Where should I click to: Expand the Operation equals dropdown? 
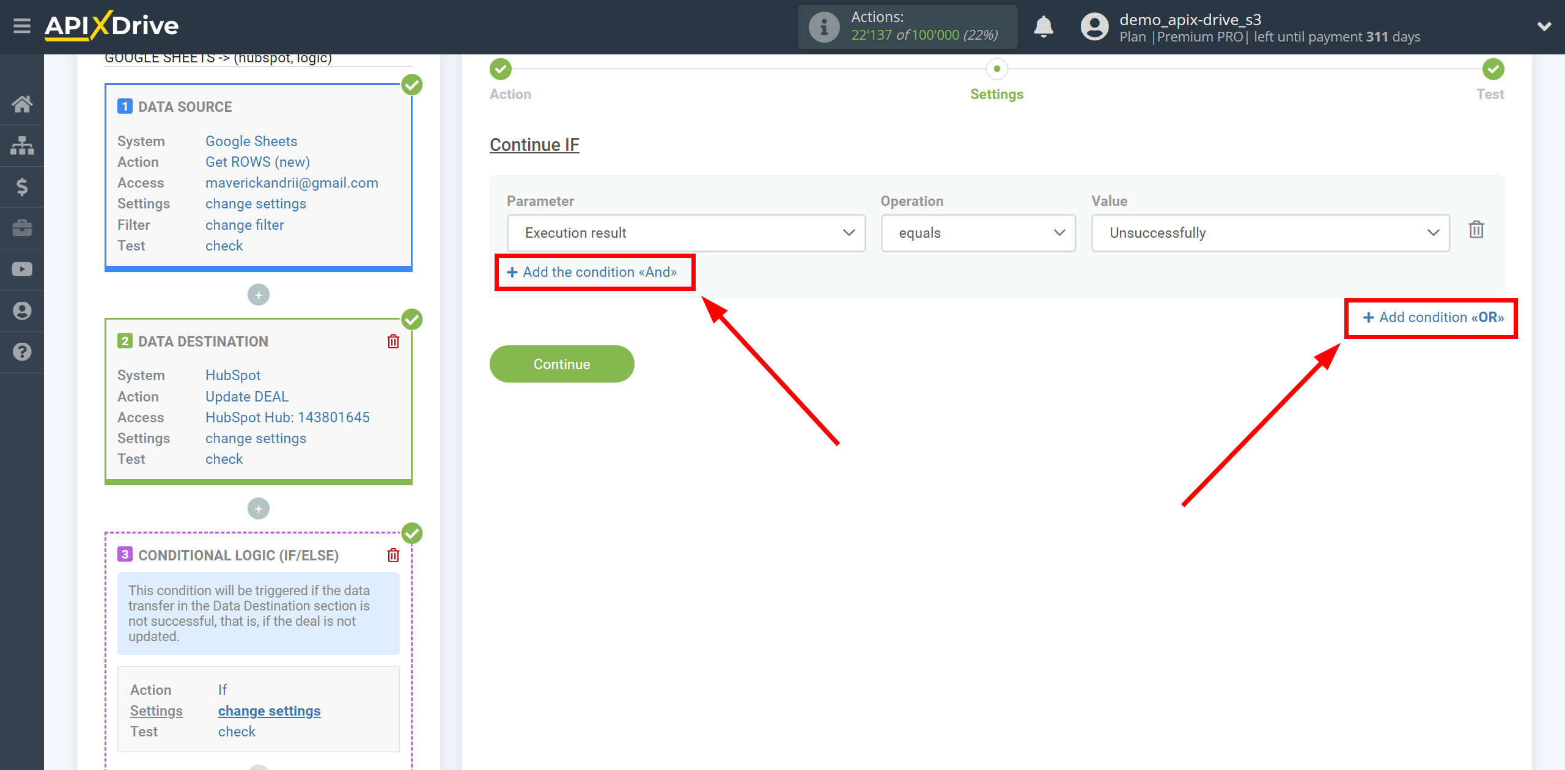(x=978, y=232)
